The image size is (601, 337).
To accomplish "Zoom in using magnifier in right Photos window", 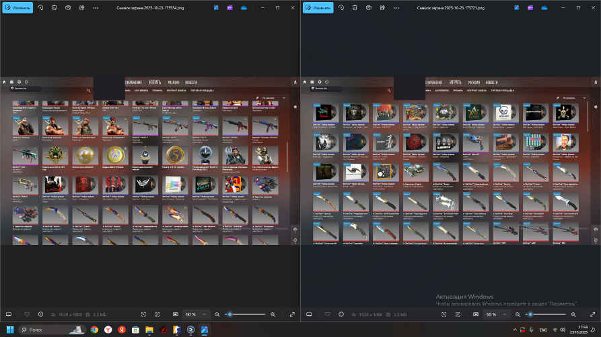I will 573,314.
